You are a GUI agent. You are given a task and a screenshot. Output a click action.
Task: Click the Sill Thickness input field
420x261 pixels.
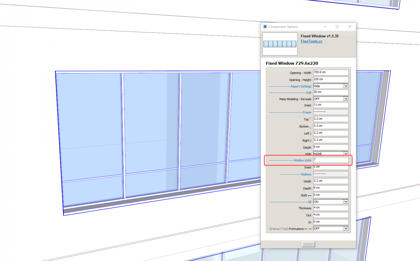point(331,208)
